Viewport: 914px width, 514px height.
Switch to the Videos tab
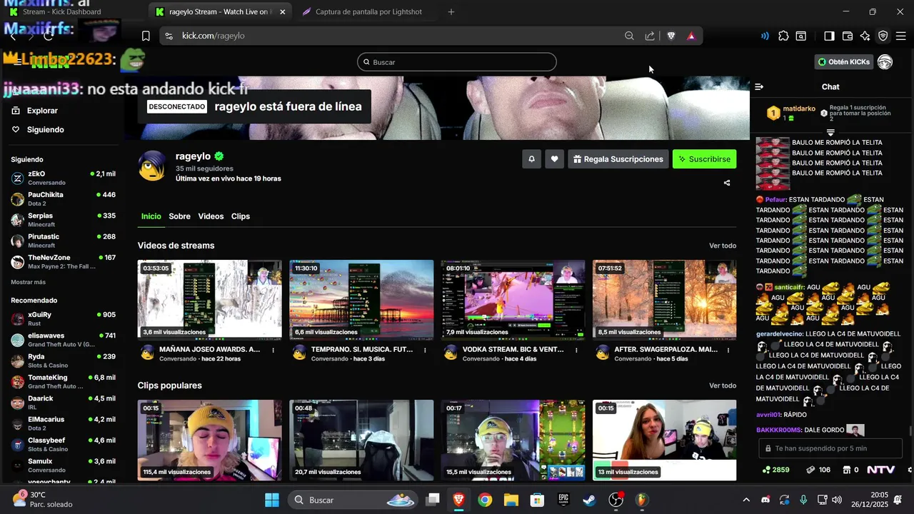[211, 216]
